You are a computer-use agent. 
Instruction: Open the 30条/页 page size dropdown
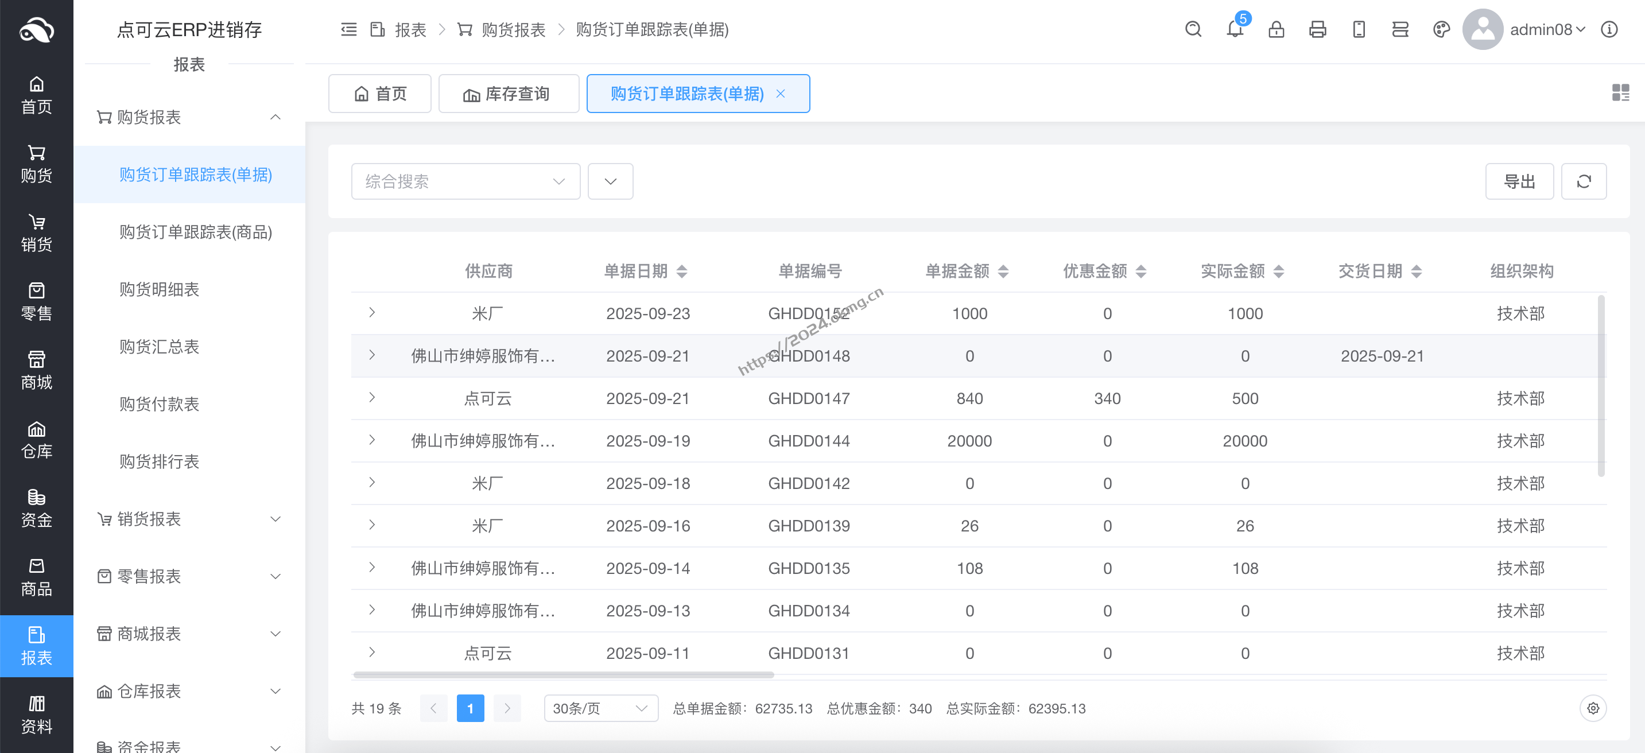(601, 708)
